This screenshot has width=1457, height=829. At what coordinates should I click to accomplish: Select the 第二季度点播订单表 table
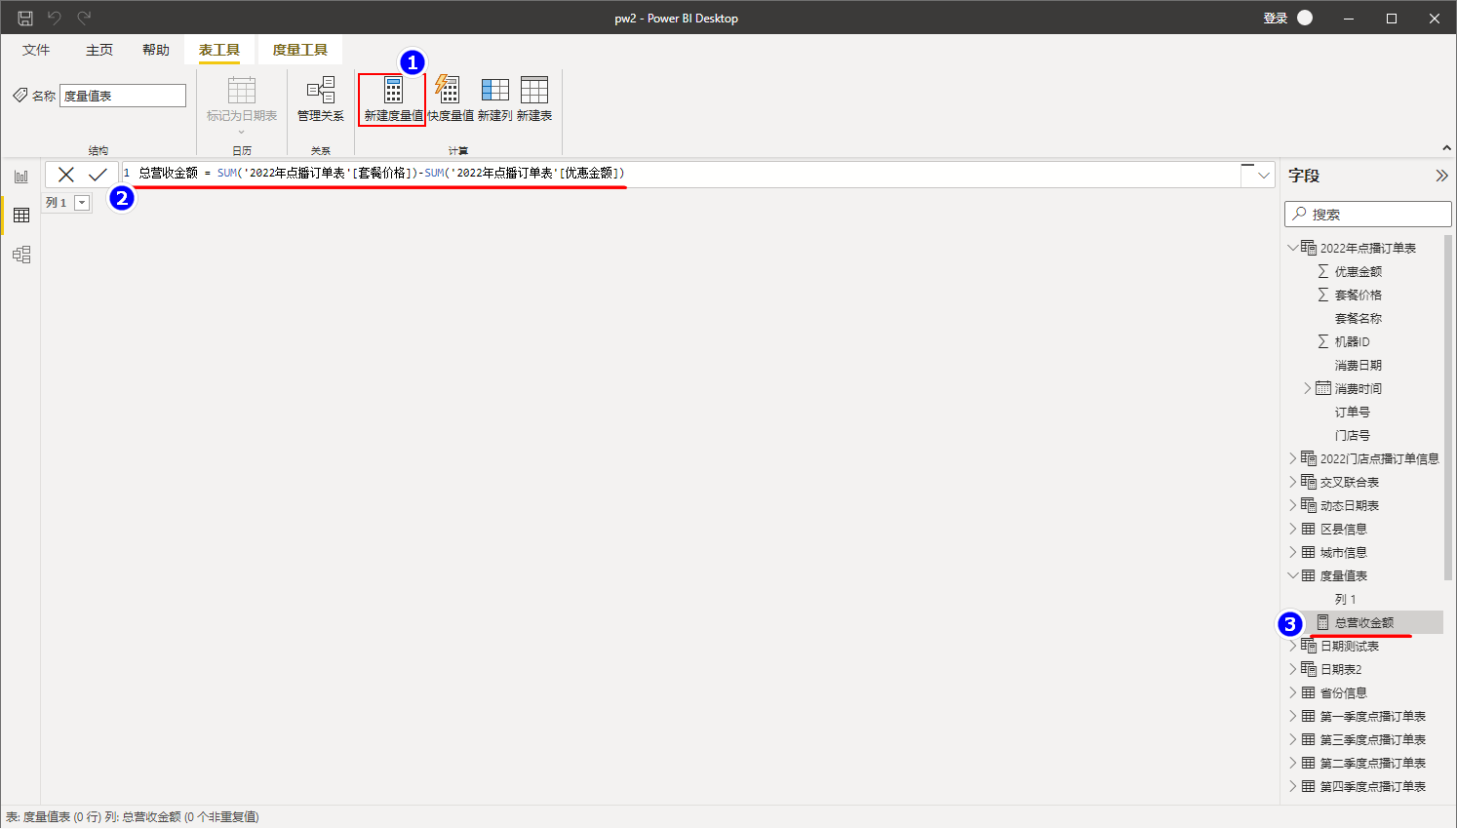(1372, 763)
